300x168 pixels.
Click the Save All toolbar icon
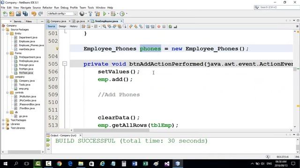pos(25,14)
